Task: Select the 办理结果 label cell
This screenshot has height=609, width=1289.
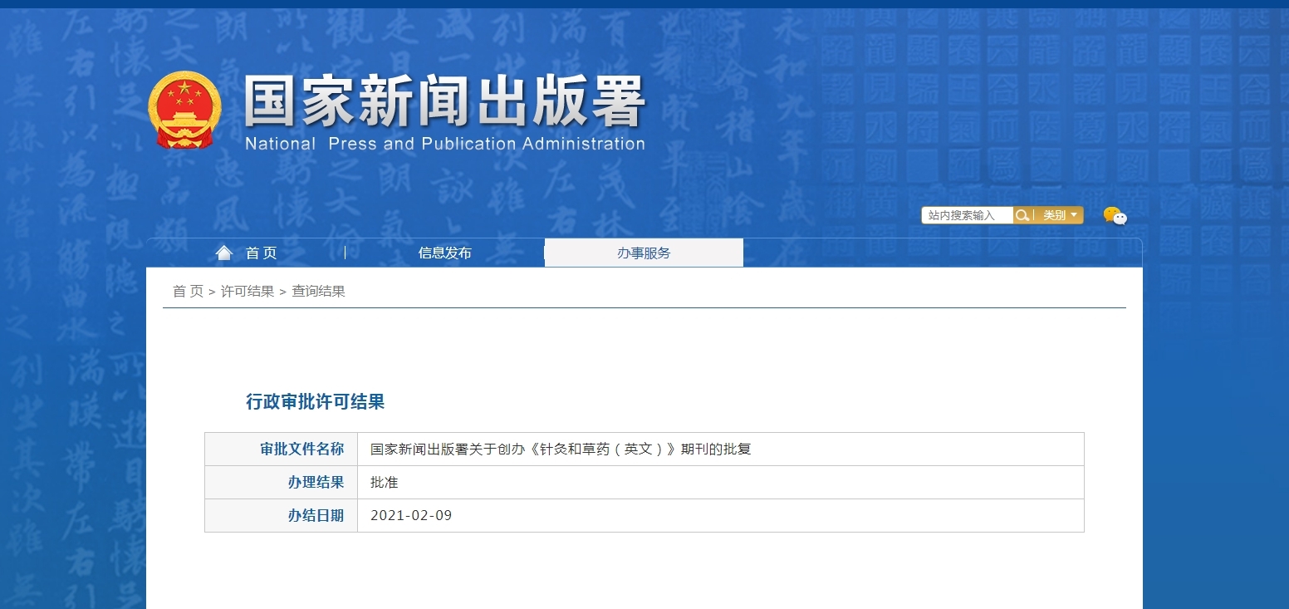Action: (316, 483)
